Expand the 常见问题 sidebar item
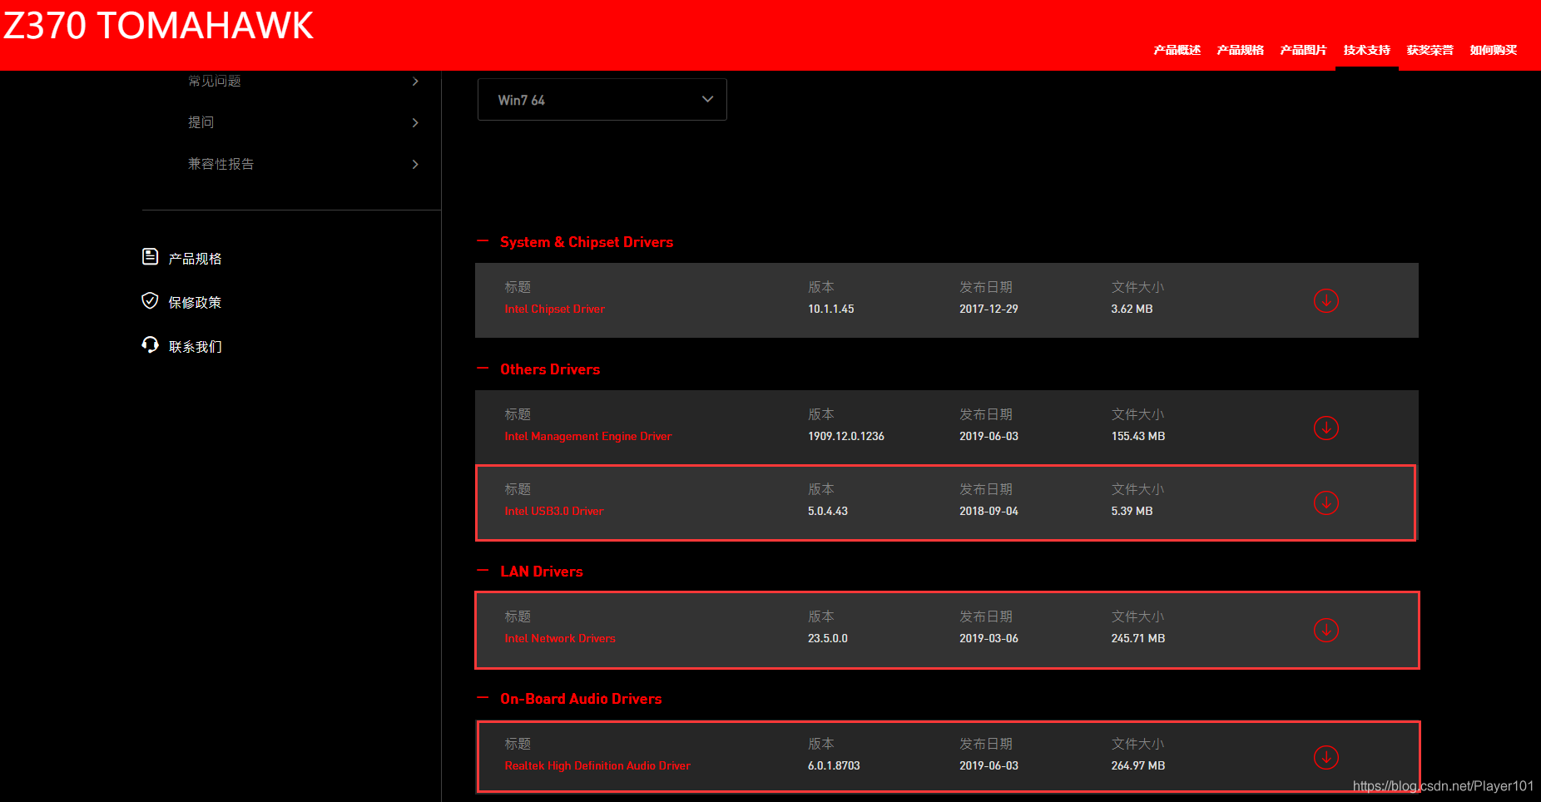This screenshot has height=802, width=1541. 415,82
